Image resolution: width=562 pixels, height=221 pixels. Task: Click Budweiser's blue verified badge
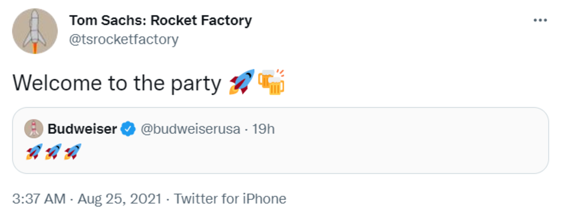[x=128, y=129]
